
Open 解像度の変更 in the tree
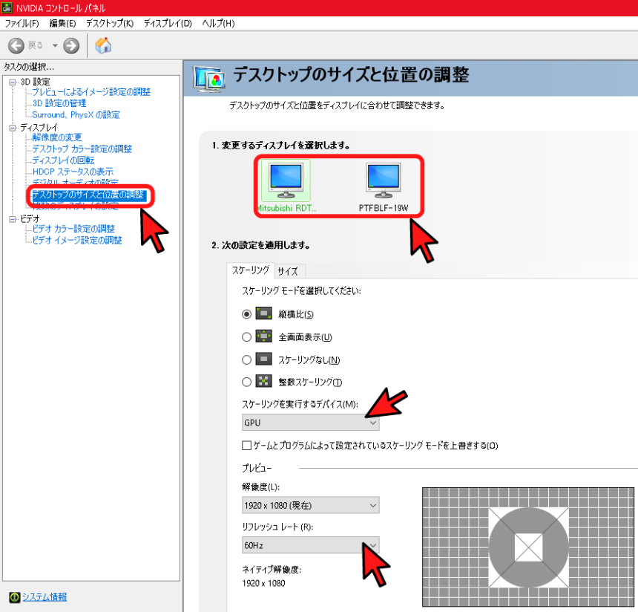[57, 137]
